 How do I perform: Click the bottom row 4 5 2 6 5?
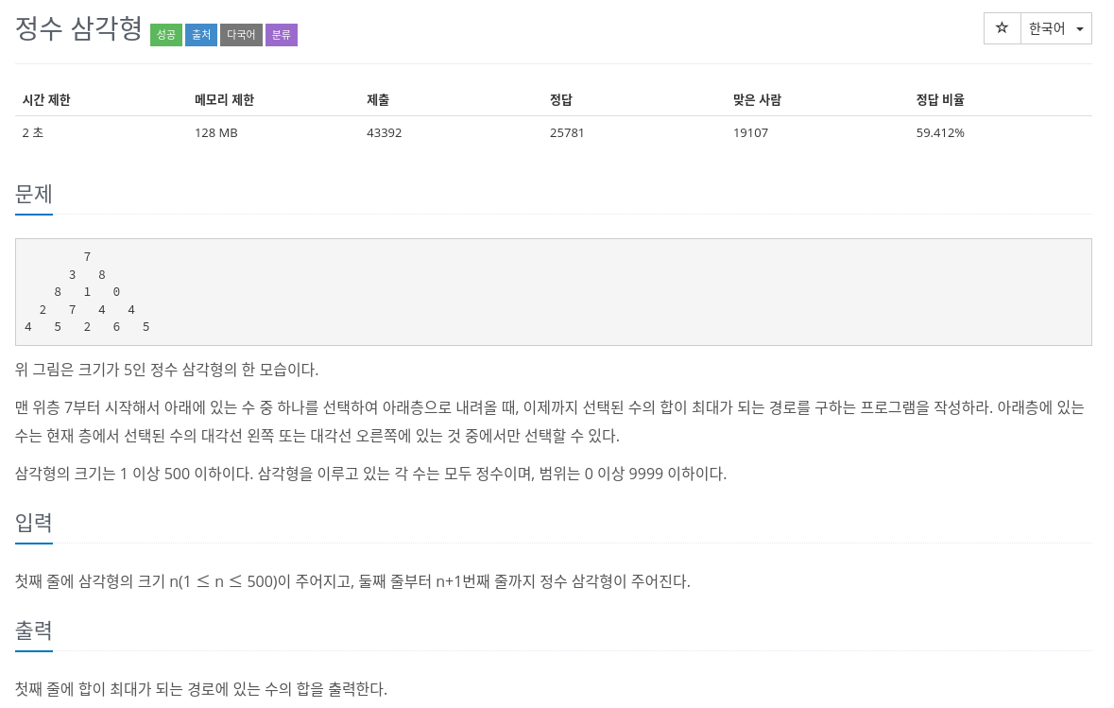pos(87,327)
